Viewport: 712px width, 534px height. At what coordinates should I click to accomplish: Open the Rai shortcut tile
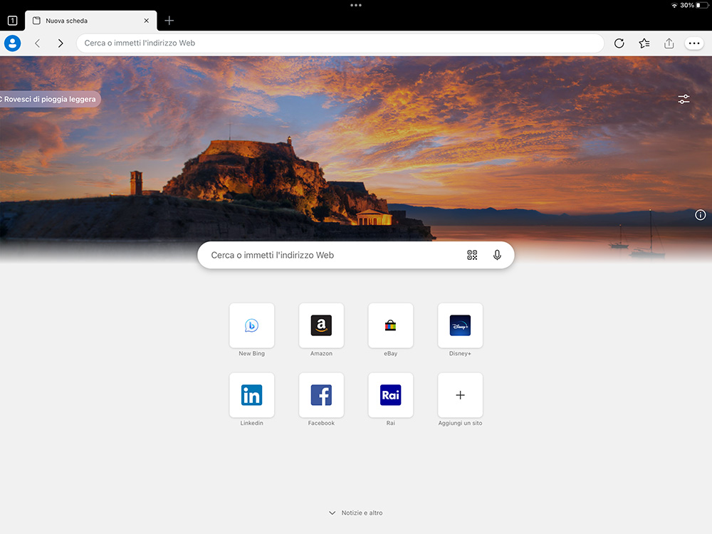[x=390, y=394]
